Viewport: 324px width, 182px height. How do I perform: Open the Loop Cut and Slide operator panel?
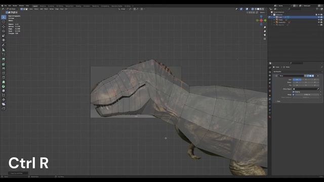click(x=18, y=173)
